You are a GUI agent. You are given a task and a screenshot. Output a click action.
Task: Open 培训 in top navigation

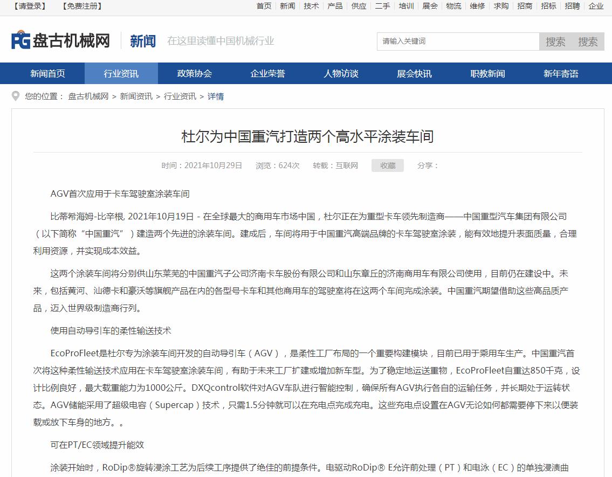pyautogui.click(x=407, y=6)
